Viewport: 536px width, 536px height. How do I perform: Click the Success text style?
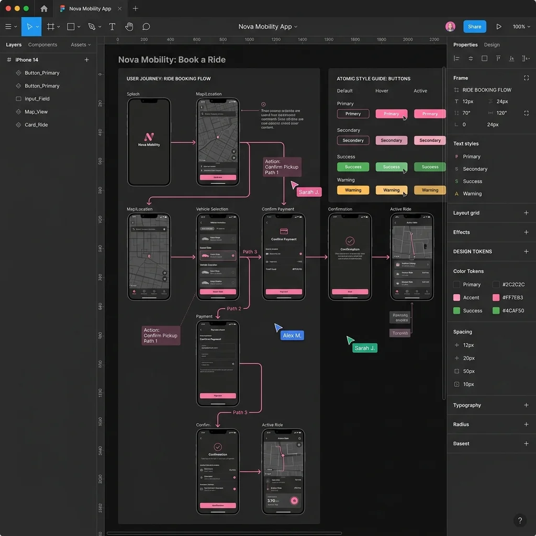472,181
